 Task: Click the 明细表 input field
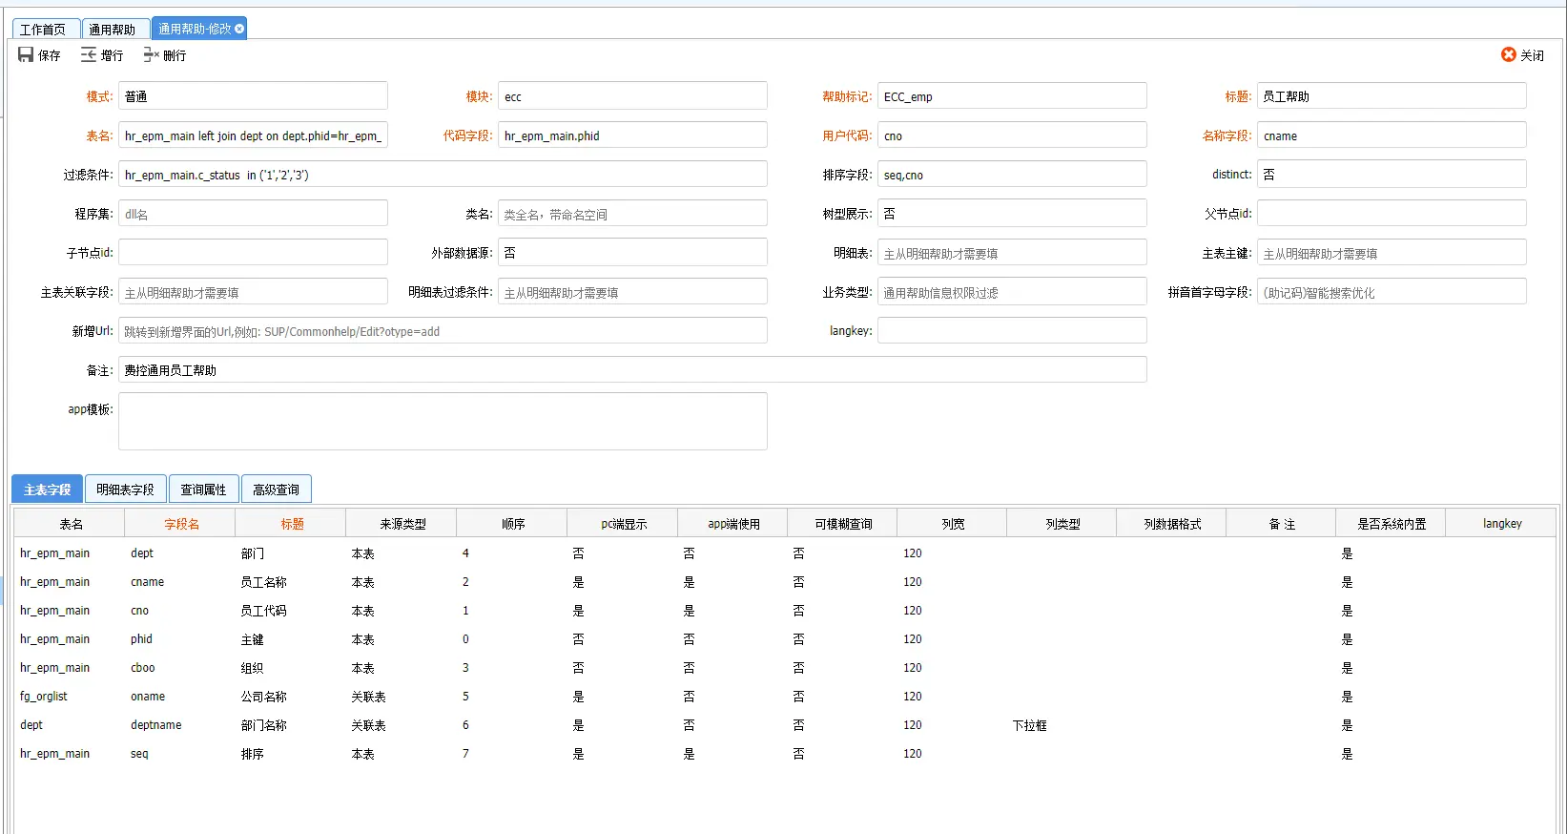tap(1012, 252)
